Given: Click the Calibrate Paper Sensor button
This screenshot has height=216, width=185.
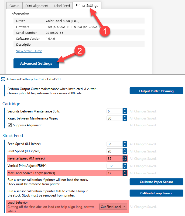Looking at the screenshot, I should [156, 182].
